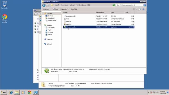Sort by the Type column header

(117, 13)
